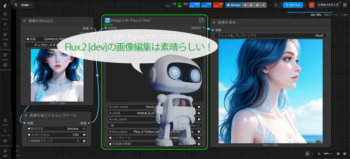This screenshot has height=159, width=350.
Task: Click the アップロードするファイル upload button
Action: tap(57, 45)
